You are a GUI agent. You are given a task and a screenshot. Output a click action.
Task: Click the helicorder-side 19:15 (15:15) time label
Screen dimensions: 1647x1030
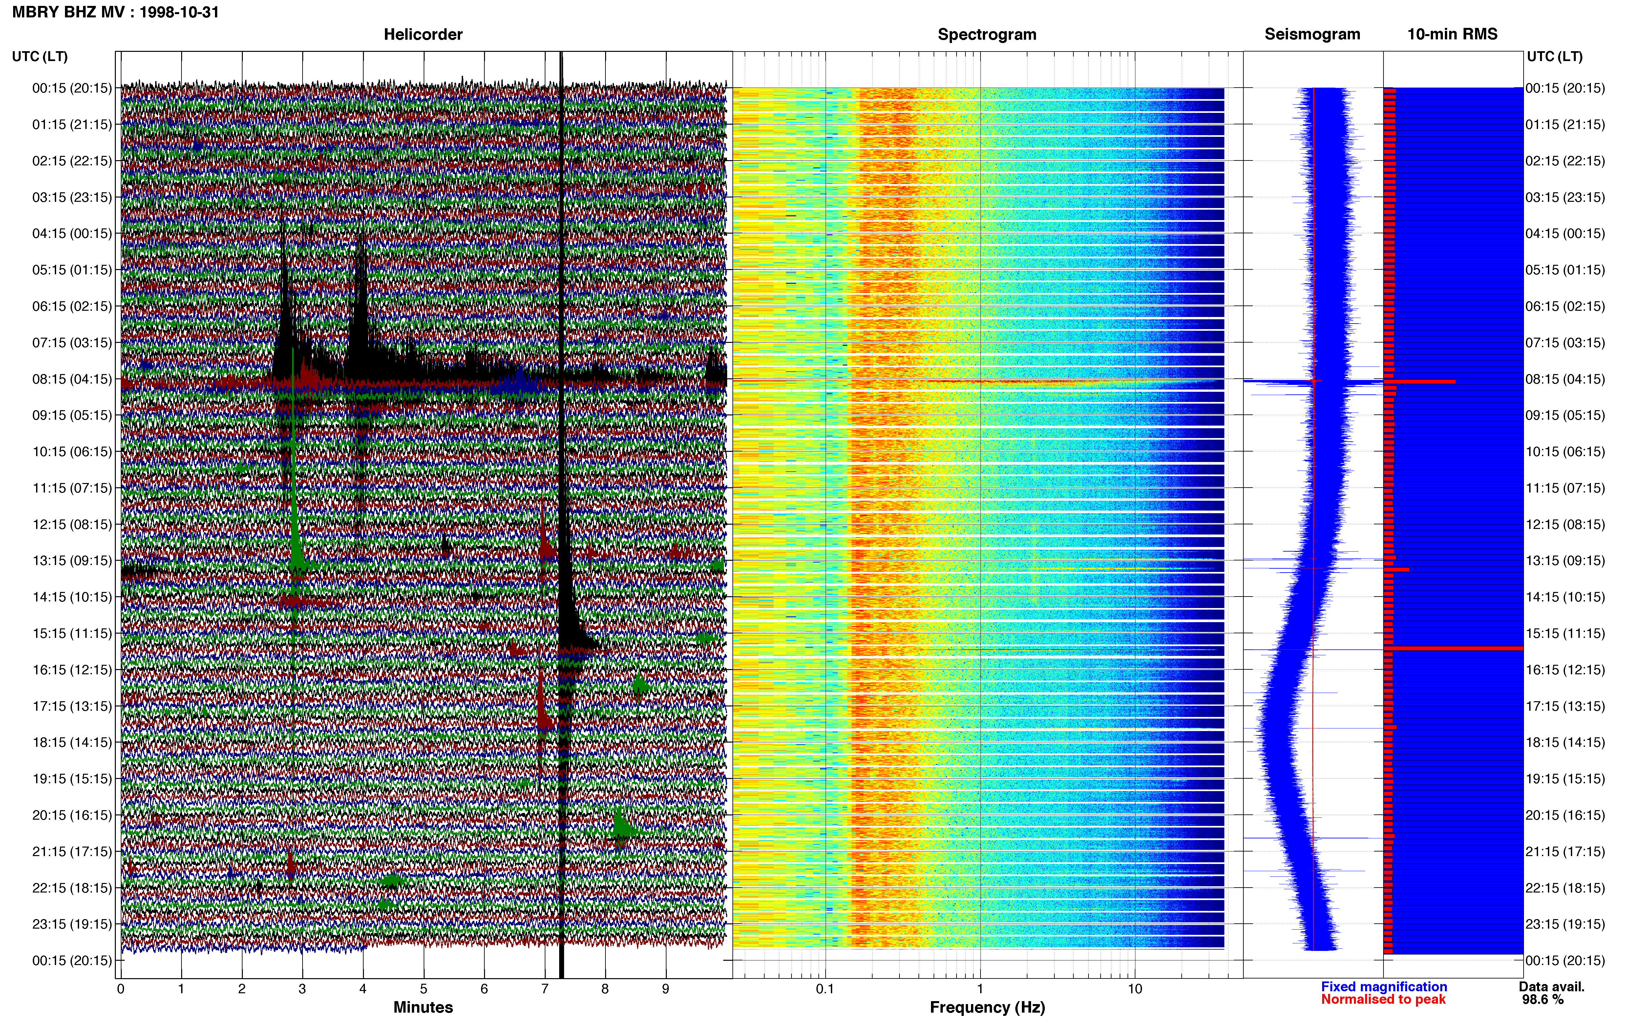[x=72, y=779]
